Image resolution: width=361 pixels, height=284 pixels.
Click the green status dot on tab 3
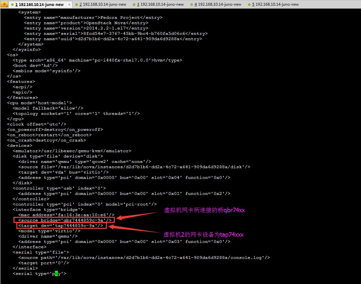(x=134, y=4)
